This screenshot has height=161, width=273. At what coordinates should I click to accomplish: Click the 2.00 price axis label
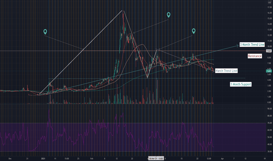click(x=269, y=91)
